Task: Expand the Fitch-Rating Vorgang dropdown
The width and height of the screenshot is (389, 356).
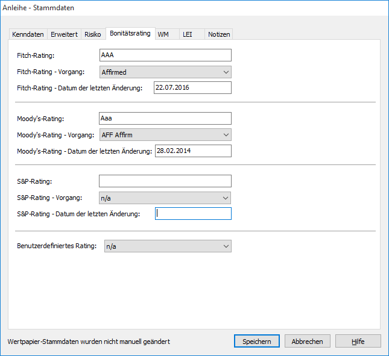Action: (165, 72)
